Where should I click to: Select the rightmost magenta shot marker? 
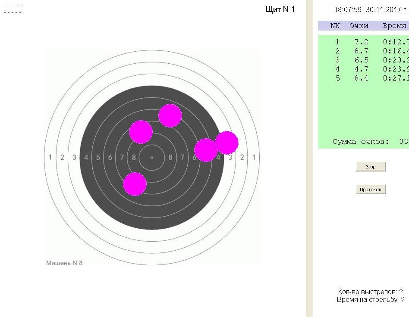[x=227, y=143]
